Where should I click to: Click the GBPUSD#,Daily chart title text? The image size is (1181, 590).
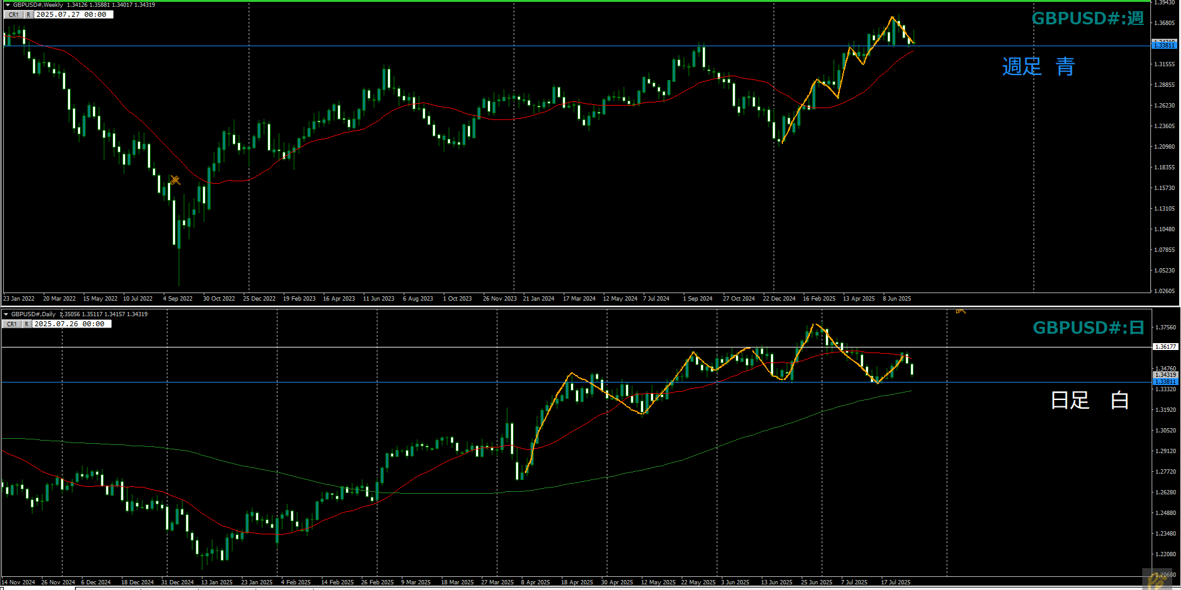click(34, 314)
